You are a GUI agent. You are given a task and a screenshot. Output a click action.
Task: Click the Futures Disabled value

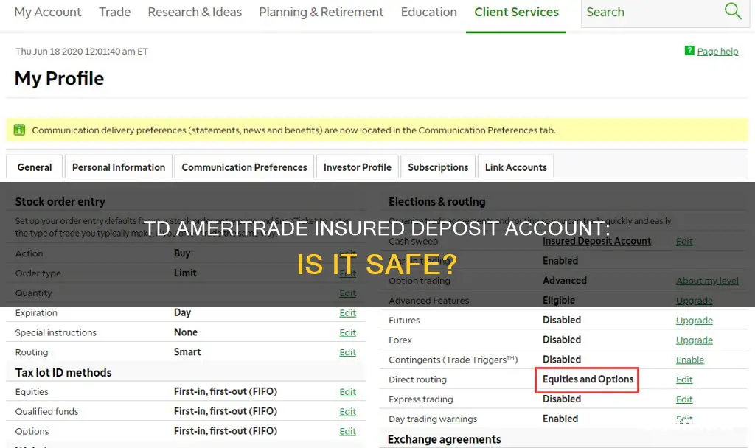click(561, 320)
